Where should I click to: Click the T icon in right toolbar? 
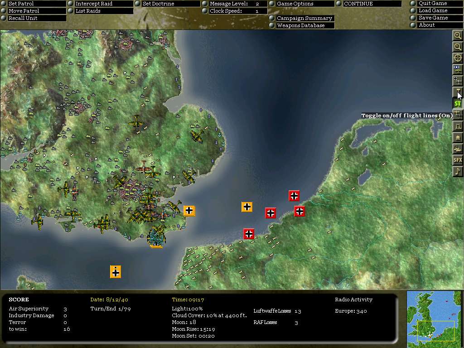(x=458, y=92)
